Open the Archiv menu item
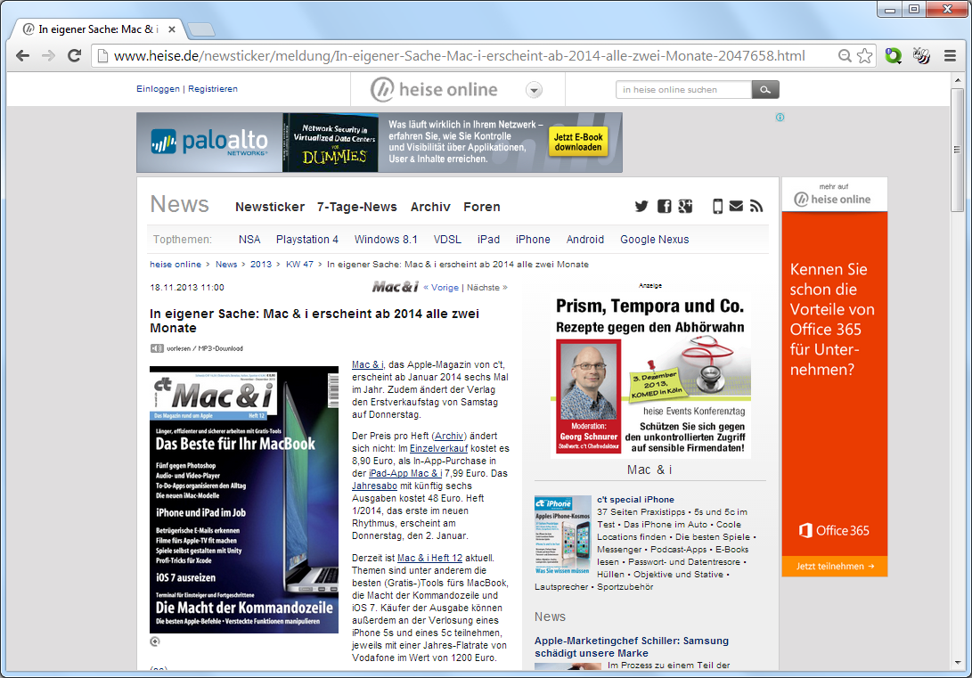The width and height of the screenshot is (972, 678). 430,207
